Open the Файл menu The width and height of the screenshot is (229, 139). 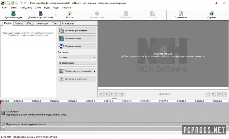click(4, 8)
